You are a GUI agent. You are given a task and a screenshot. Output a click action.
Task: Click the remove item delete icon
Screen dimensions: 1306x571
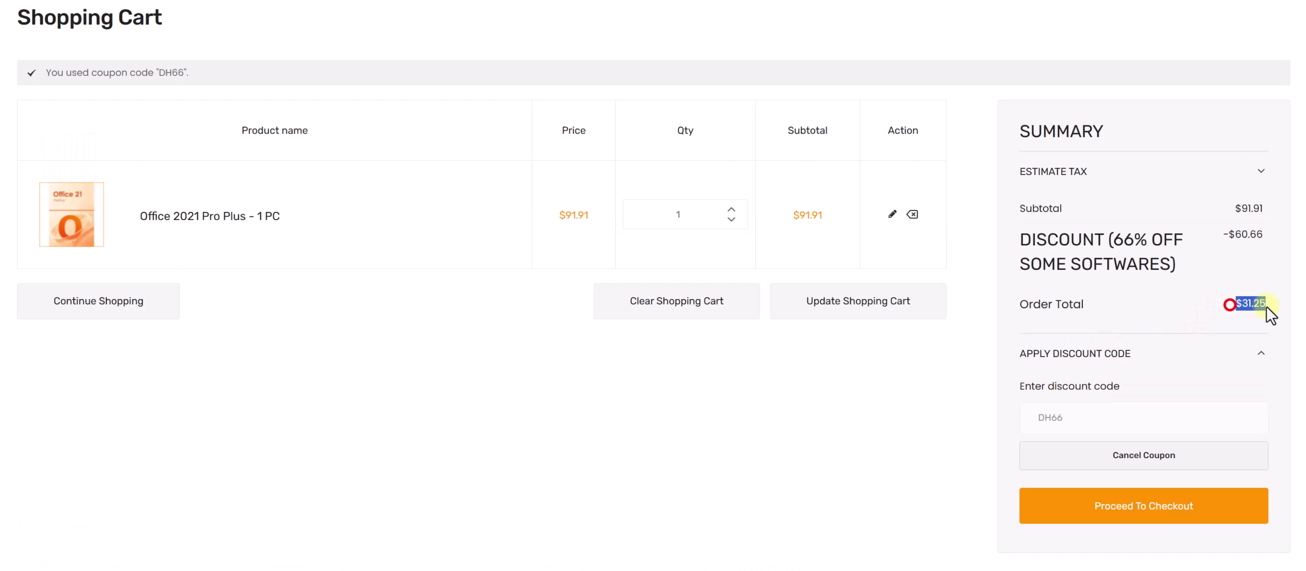click(x=912, y=214)
